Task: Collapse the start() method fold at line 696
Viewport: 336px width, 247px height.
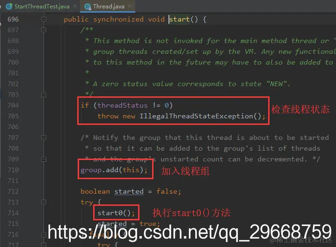Action: 44,19
